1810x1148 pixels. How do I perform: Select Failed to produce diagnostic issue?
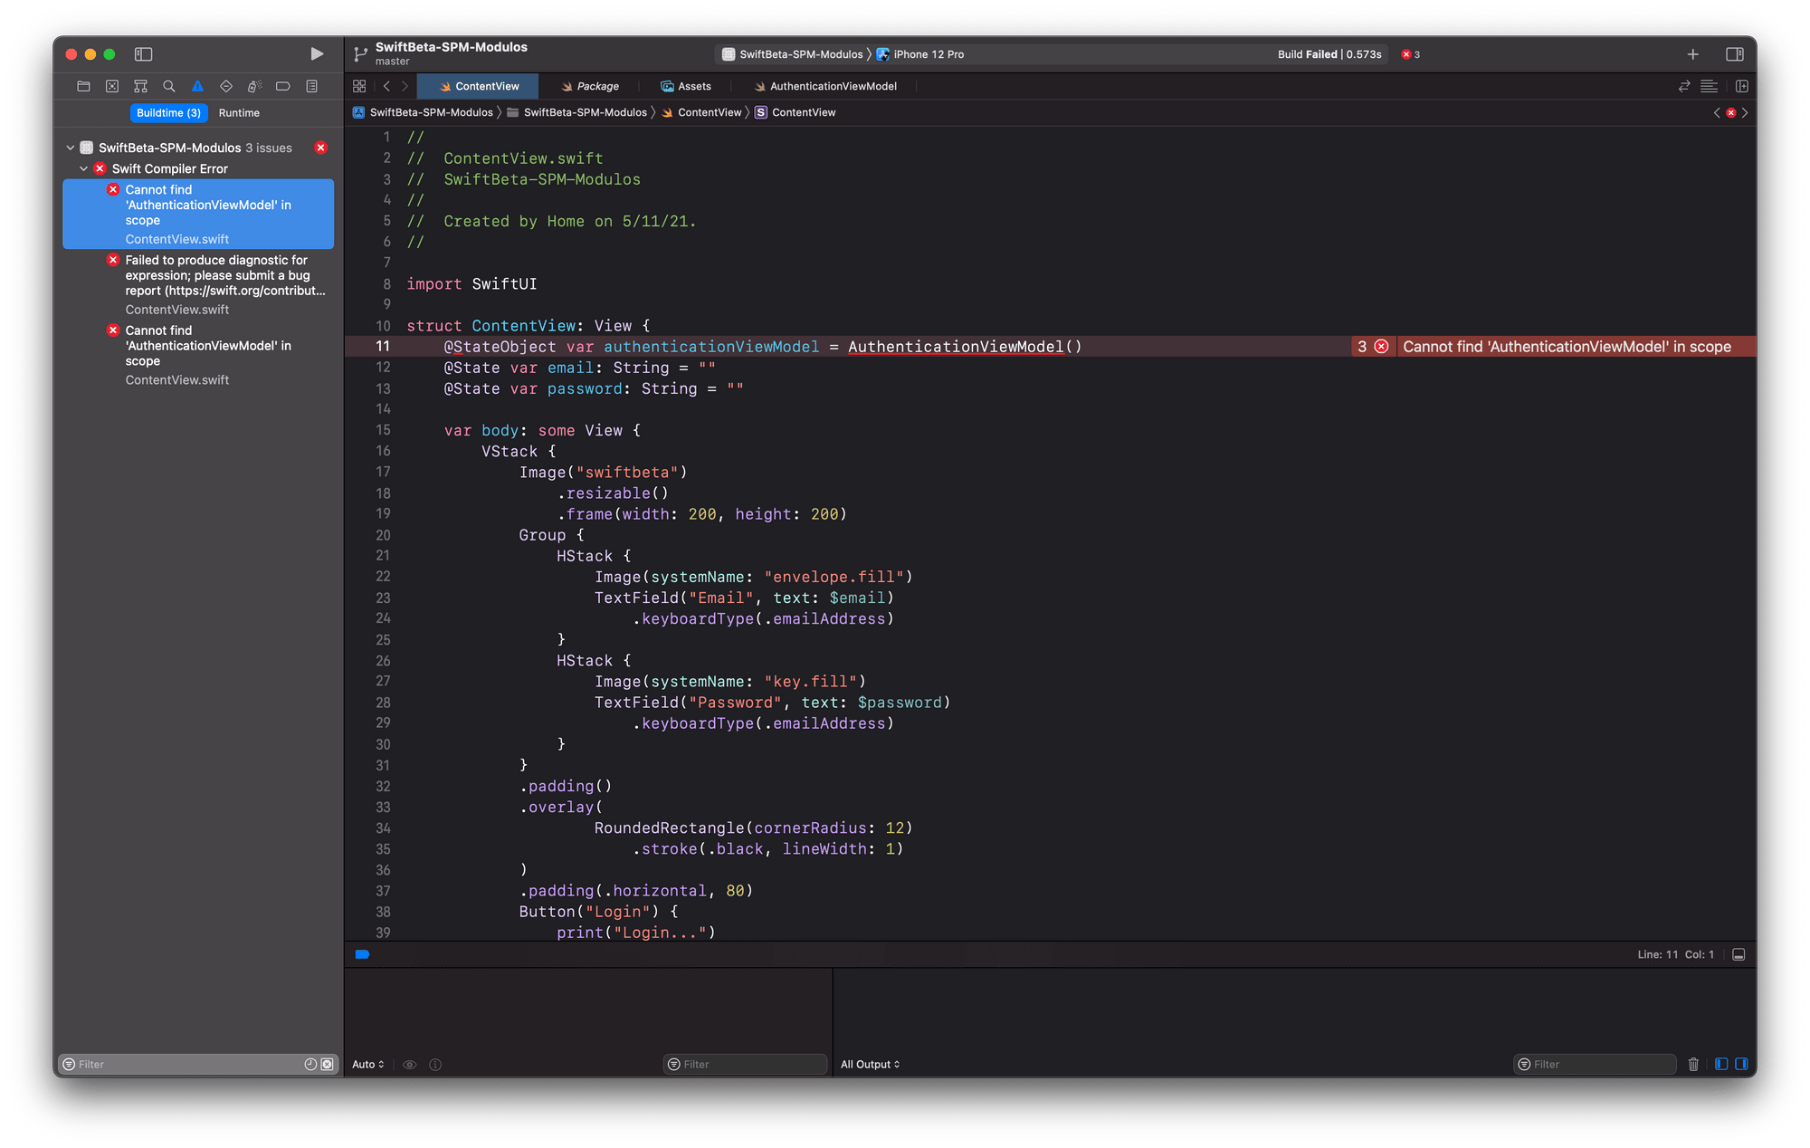click(198, 284)
